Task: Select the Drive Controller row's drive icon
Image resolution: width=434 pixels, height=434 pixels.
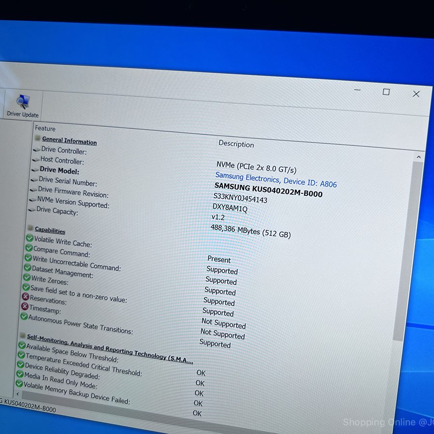Action: (37, 150)
